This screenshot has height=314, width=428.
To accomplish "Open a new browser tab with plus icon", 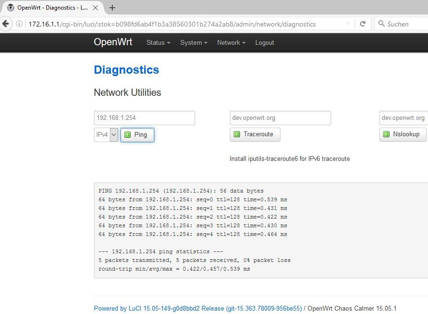I will (112, 8).
